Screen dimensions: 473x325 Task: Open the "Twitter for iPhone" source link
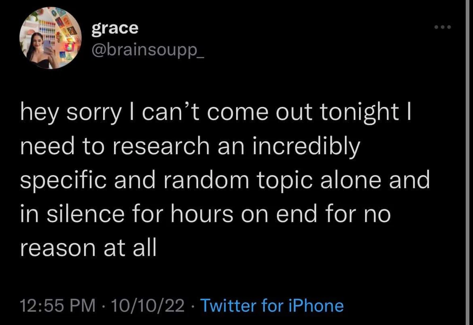(x=272, y=306)
